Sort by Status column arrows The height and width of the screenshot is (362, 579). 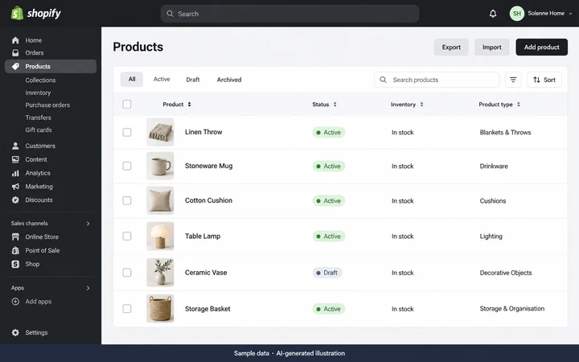[335, 105]
